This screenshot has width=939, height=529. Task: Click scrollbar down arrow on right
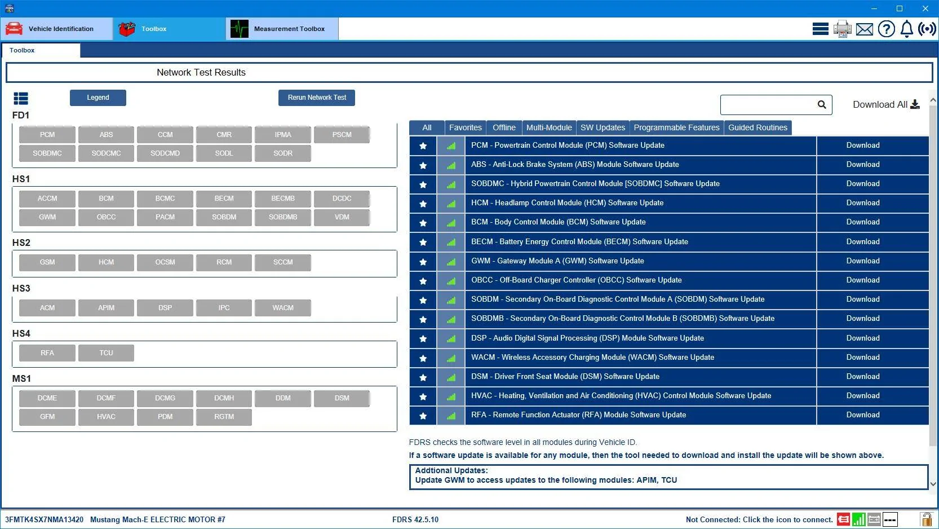click(x=933, y=484)
